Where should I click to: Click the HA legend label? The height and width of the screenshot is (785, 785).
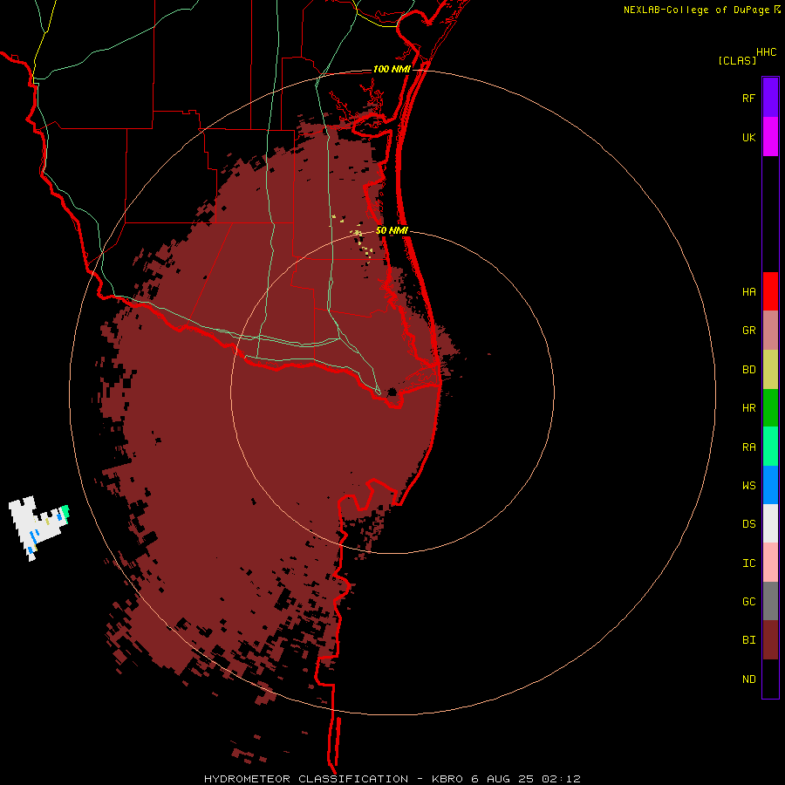(748, 291)
